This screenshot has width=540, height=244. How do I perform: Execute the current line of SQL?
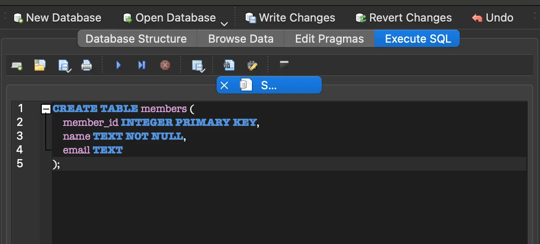click(141, 65)
